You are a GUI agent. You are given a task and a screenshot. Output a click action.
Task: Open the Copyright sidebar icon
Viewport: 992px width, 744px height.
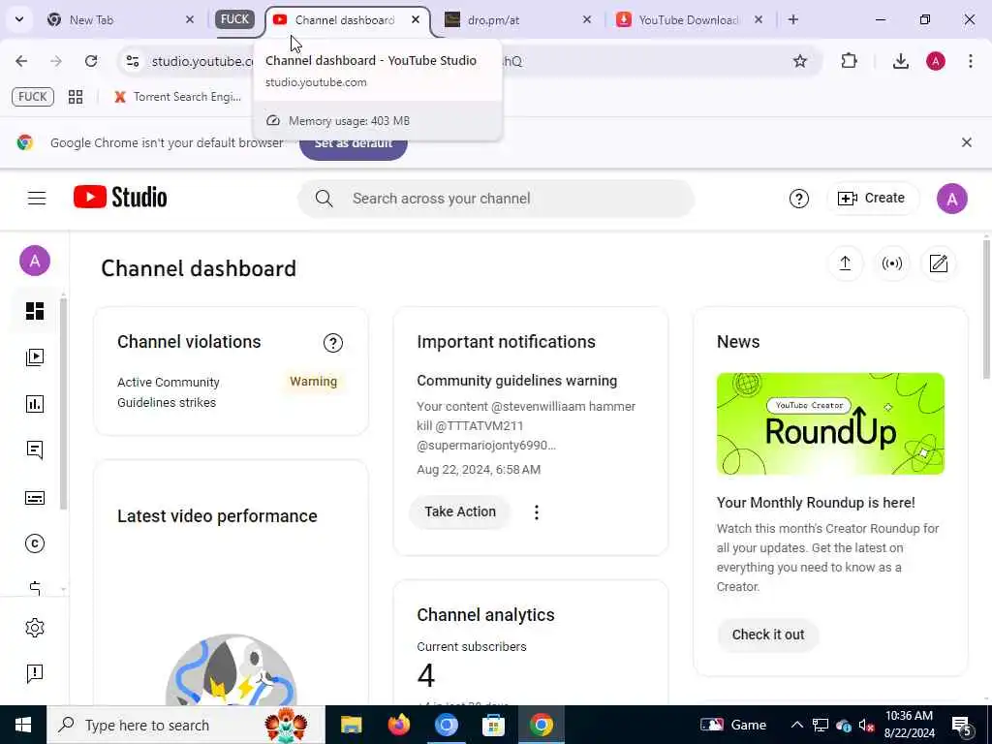35,543
